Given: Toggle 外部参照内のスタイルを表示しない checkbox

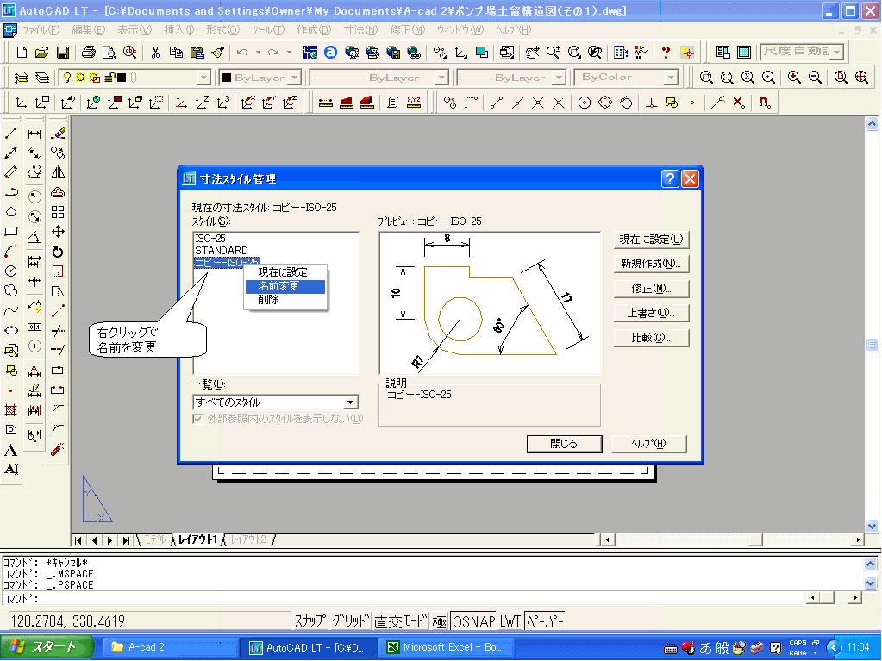Looking at the screenshot, I should coord(197,419).
